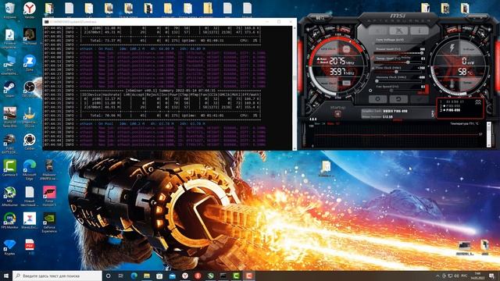Screen dimensions: 500x281
Task: Click the Graphics Card name field in Afterburner
Action: pyautogui.click(x=396, y=111)
